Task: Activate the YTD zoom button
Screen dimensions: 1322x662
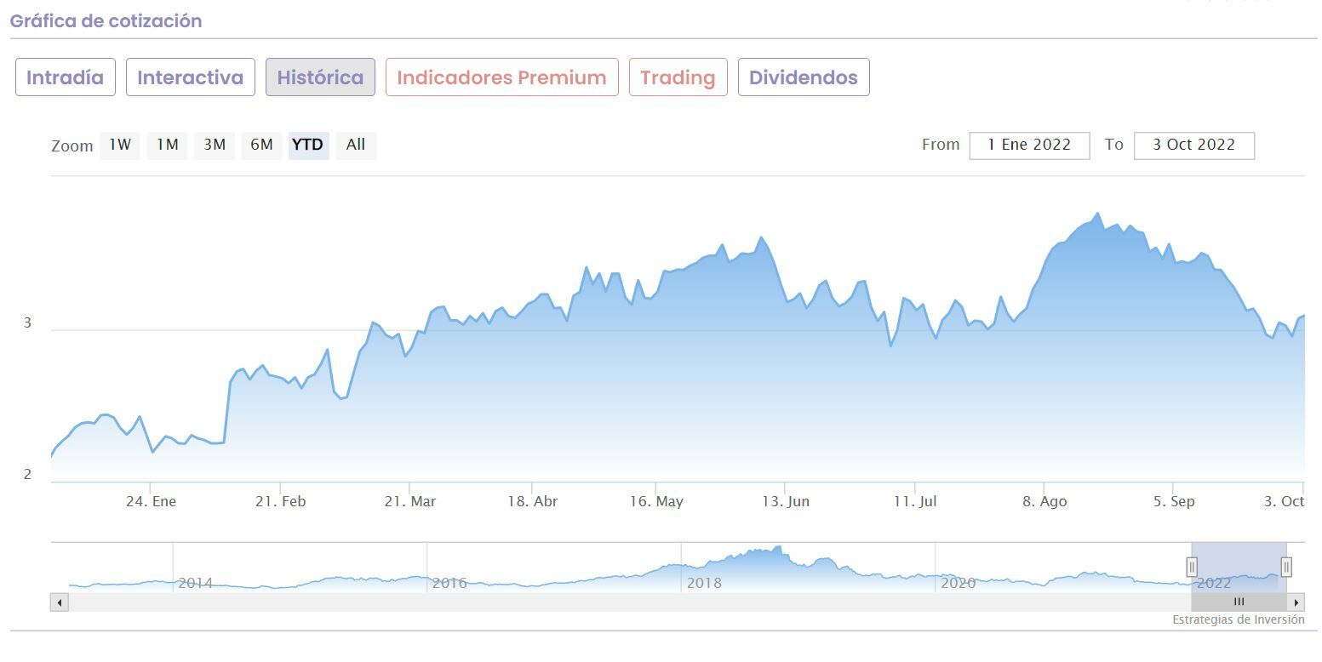Action: click(308, 145)
